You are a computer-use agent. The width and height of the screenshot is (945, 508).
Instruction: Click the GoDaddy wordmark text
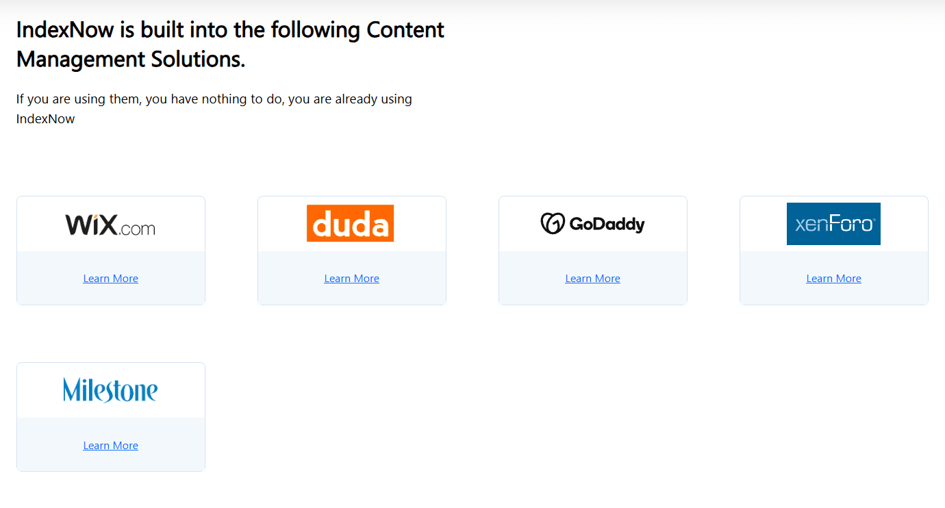click(607, 225)
